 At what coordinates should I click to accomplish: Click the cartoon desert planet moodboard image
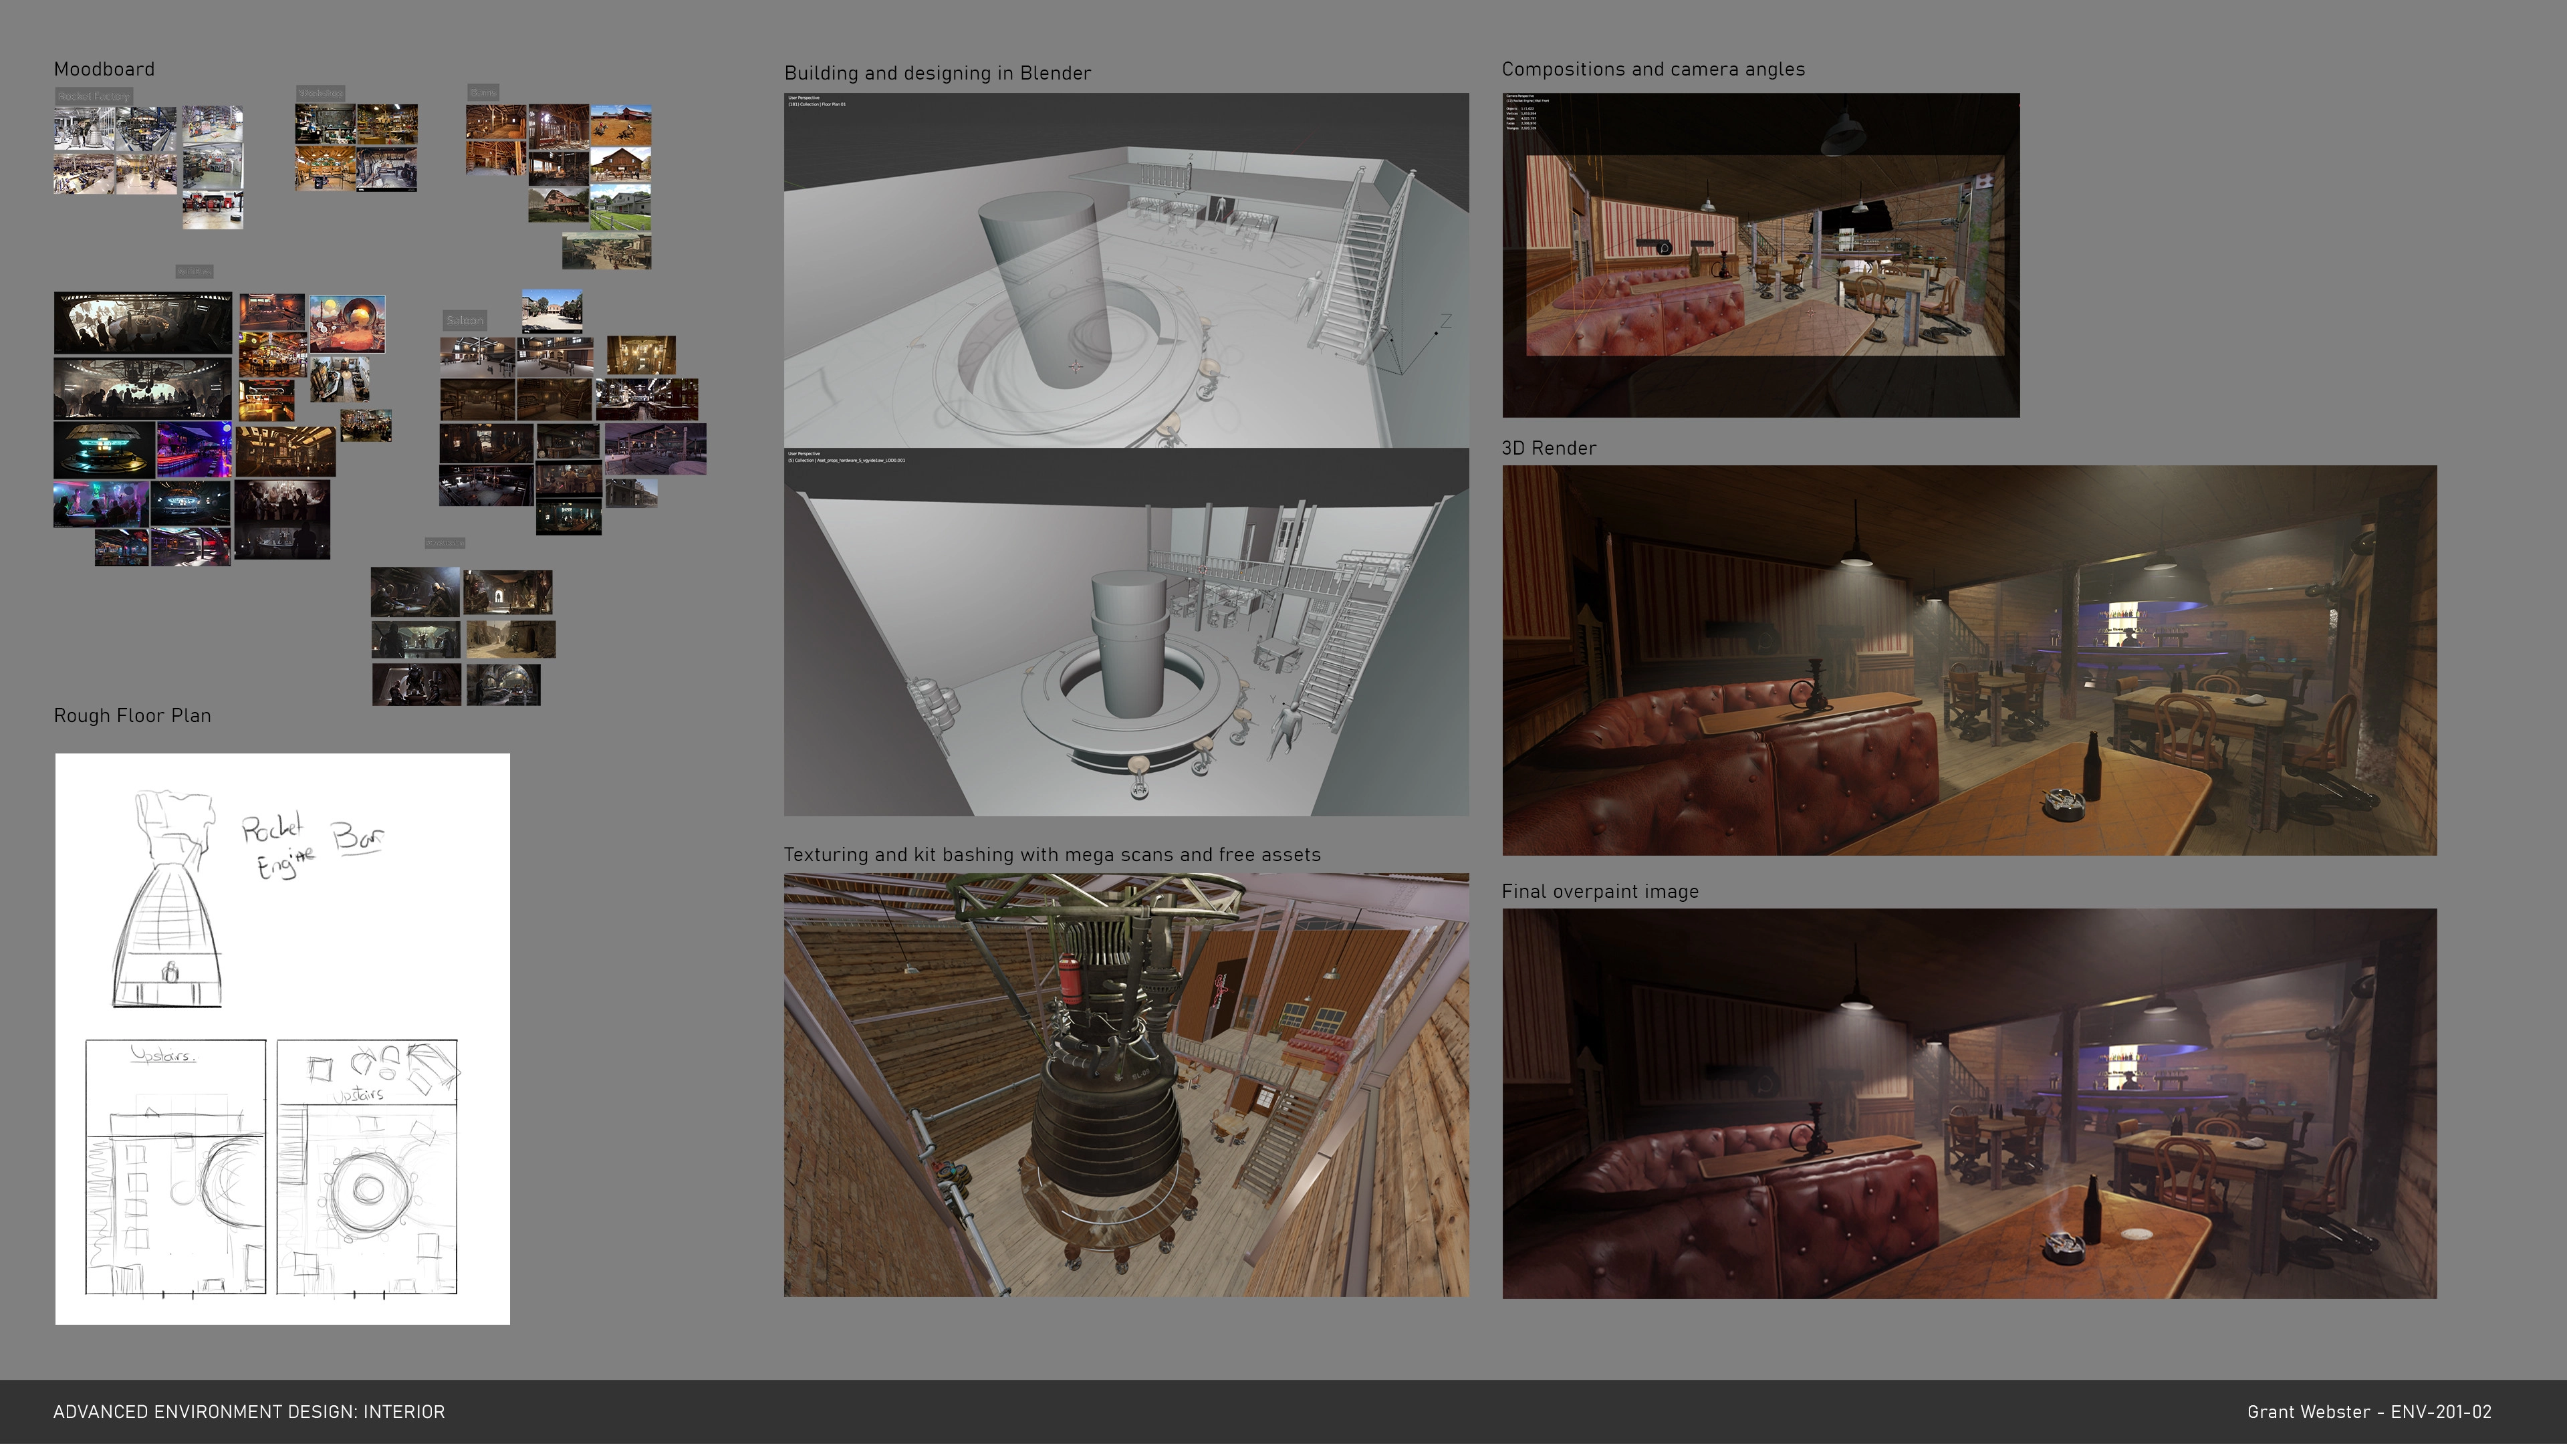pyautogui.click(x=347, y=323)
